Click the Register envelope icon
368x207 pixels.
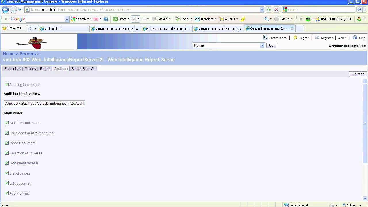(317, 38)
